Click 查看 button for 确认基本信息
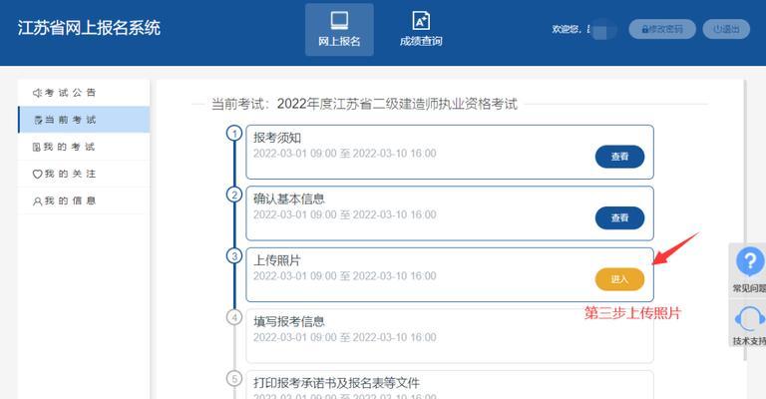 click(x=619, y=217)
